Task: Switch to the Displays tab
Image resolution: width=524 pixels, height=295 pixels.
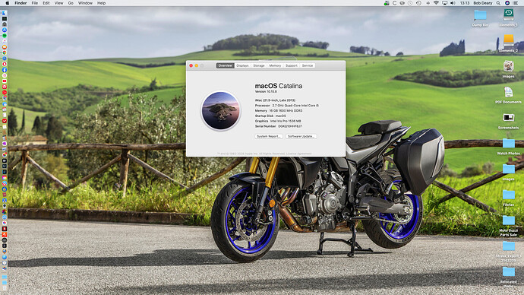Action: 242,65
